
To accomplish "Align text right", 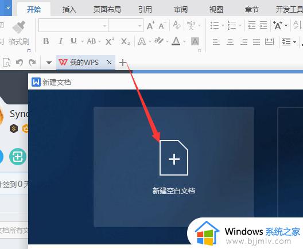I will point(244,41).
